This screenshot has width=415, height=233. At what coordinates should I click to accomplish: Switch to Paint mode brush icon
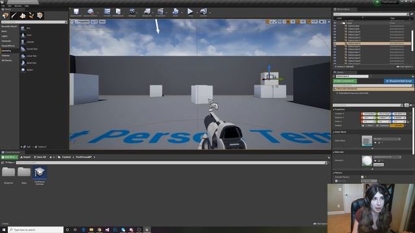coord(14,16)
